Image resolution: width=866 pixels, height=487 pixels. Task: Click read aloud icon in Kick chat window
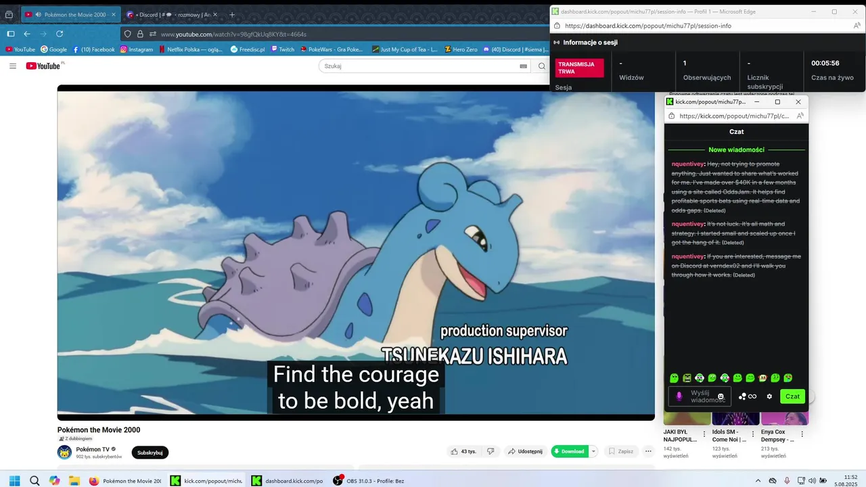(x=800, y=116)
